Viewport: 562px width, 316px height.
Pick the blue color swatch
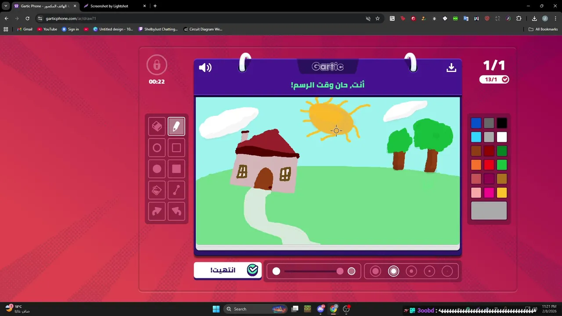[x=476, y=123]
